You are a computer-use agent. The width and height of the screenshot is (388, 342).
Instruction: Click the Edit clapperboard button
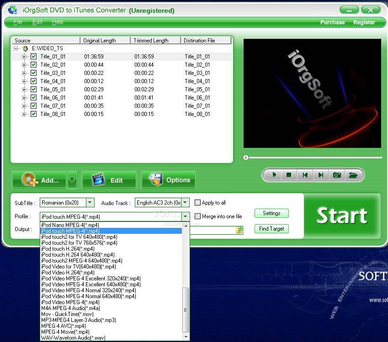(x=109, y=179)
